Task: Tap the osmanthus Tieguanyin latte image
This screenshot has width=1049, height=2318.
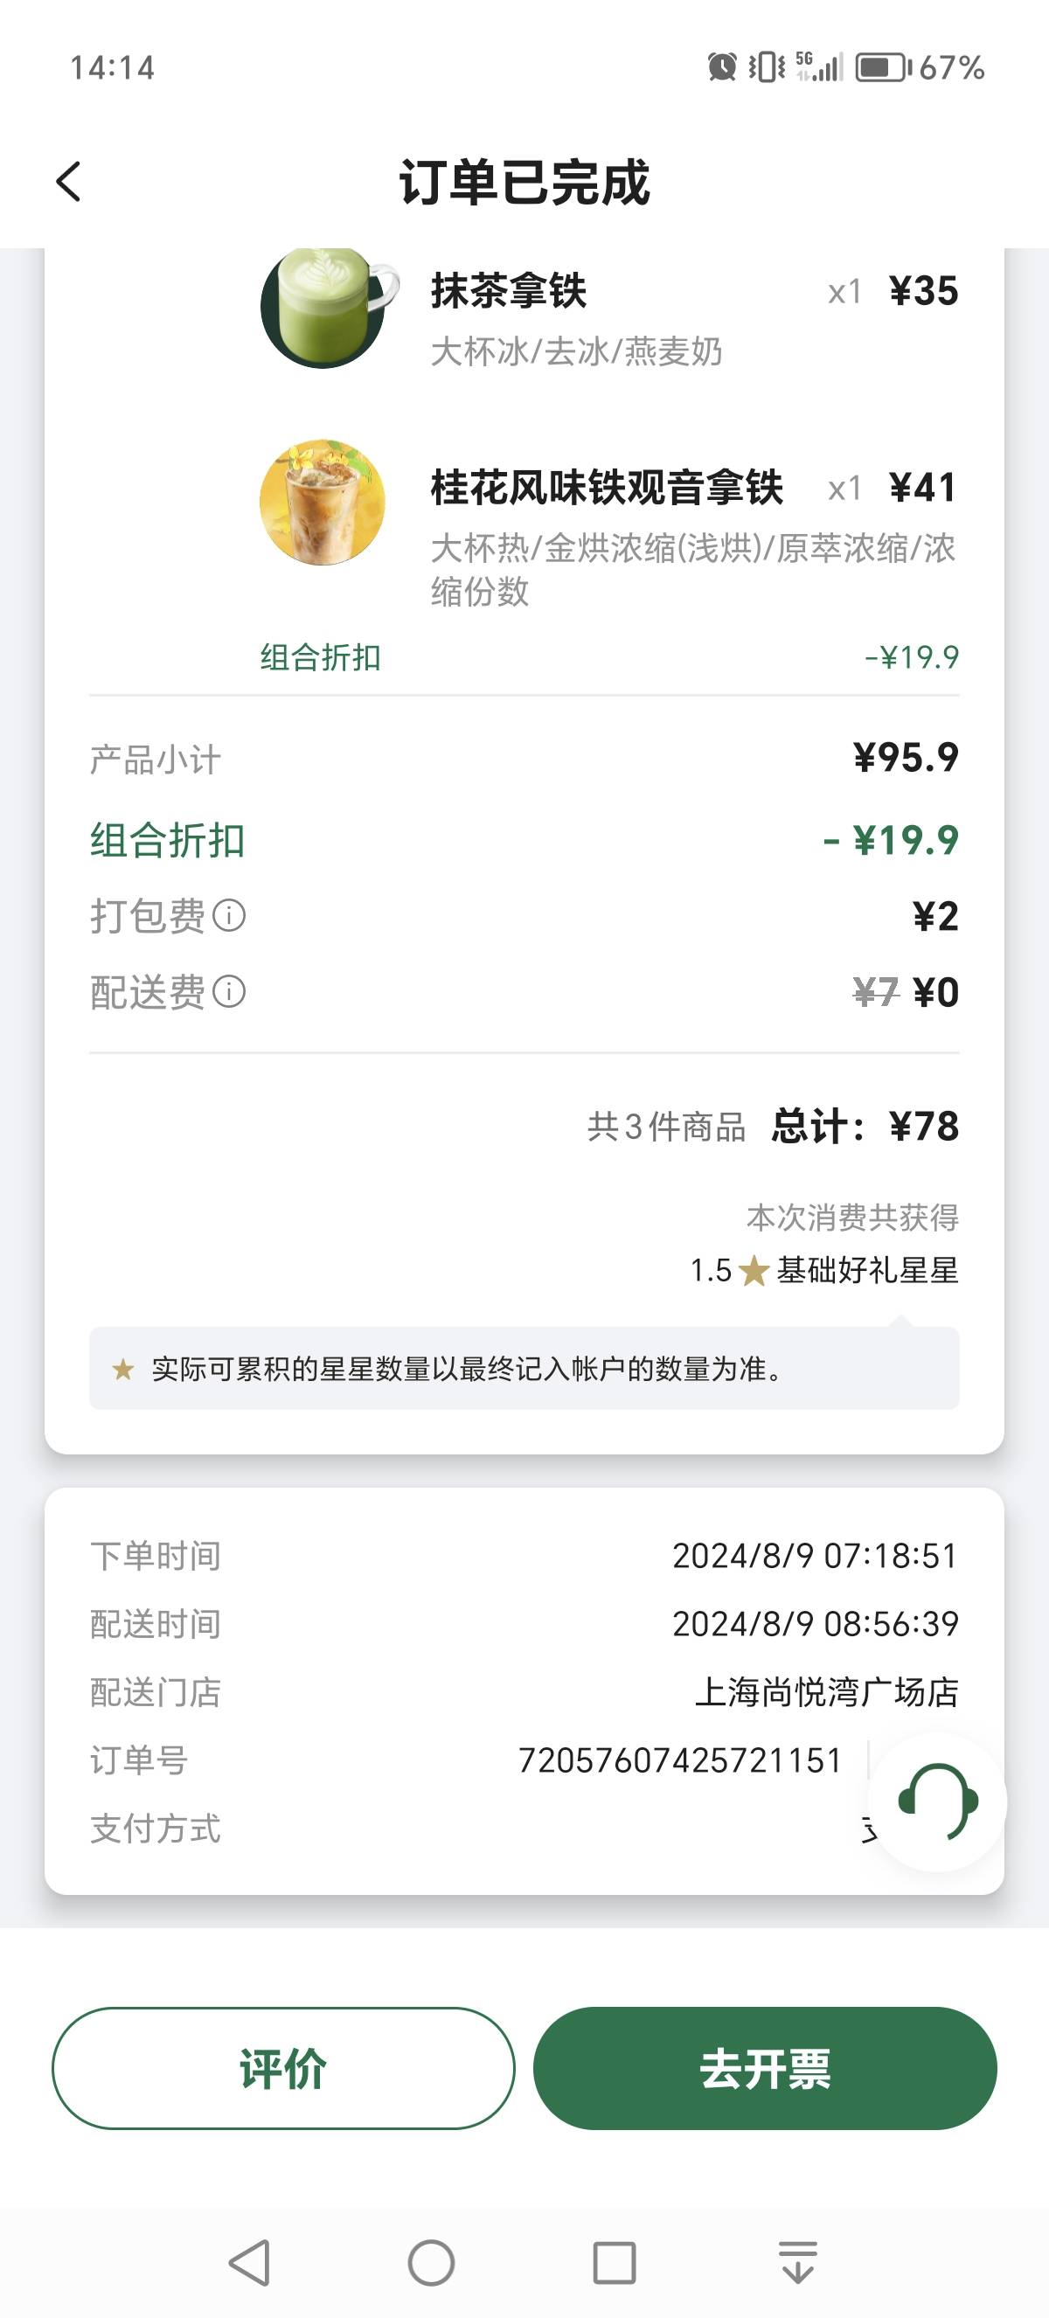Action: (x=323, y=502)
